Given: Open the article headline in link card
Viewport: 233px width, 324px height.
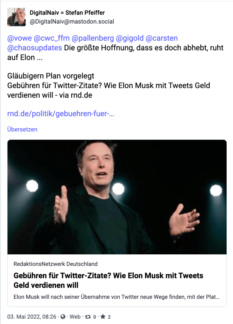Looking at the screenshot, I should coord(108,280).
